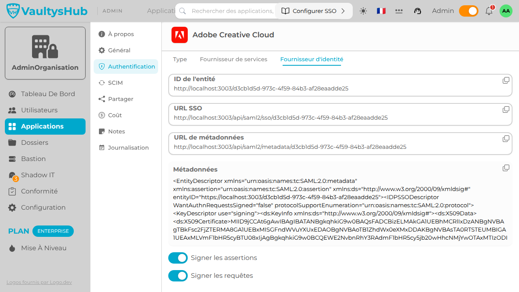The image size is (519, 292).
Task: Click the Bastion server icon
Action: pyautogui.click(x=12, y=159)
